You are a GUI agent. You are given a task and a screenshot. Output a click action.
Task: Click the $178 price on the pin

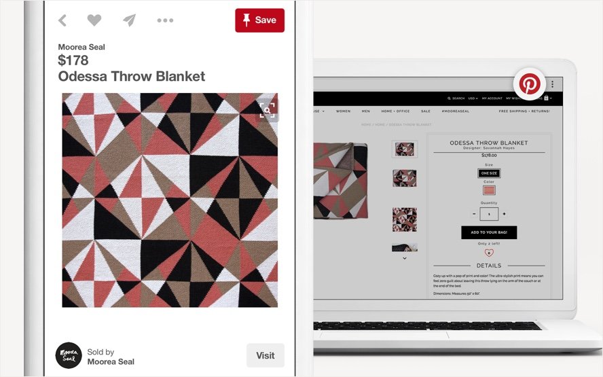(x=73, y=60)
